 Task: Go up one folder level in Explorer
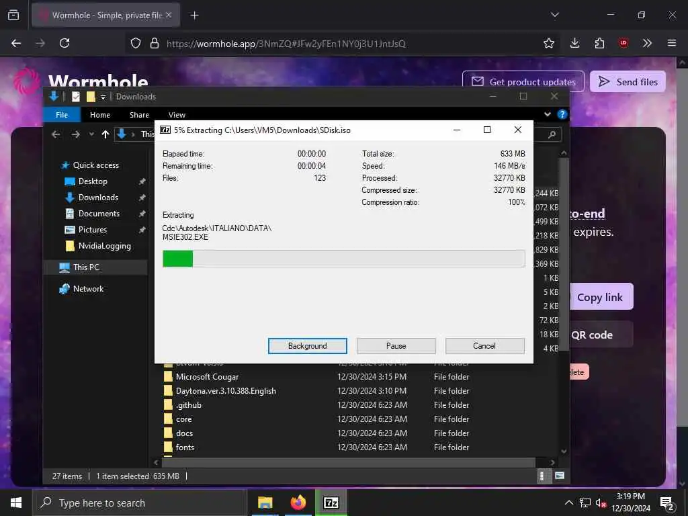(x=105, y=134)
